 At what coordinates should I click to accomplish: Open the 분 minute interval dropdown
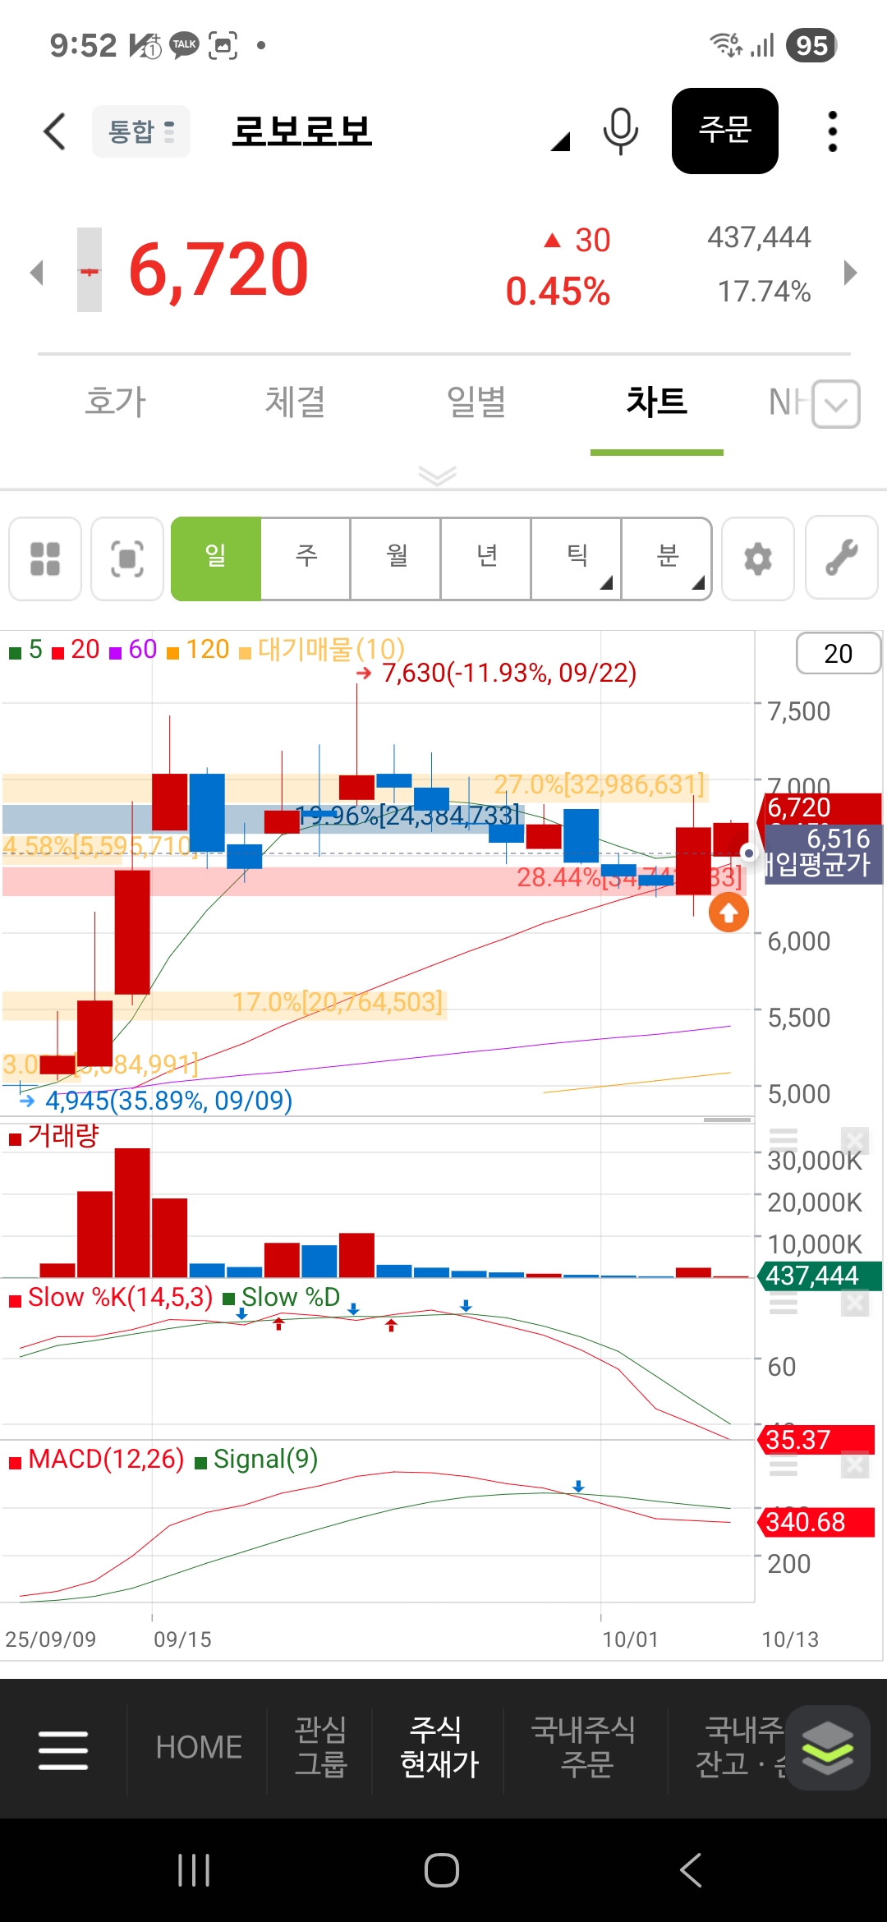[x=668, y=558]
